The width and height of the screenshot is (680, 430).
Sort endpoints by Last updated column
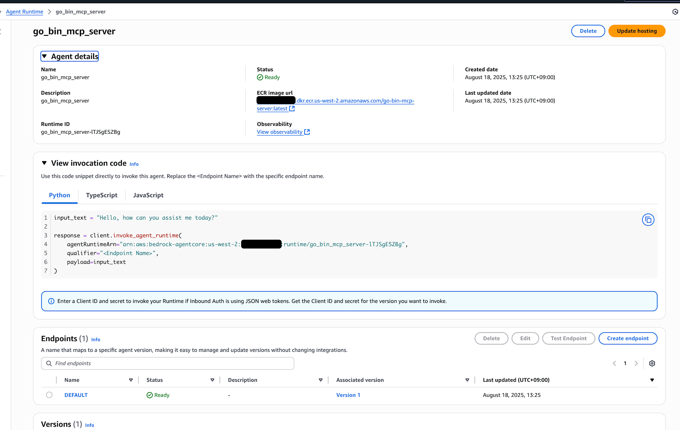tap(652, 380)
